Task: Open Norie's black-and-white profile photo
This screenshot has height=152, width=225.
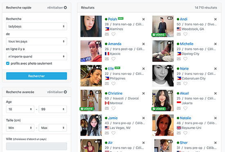Action: (163, 76)
